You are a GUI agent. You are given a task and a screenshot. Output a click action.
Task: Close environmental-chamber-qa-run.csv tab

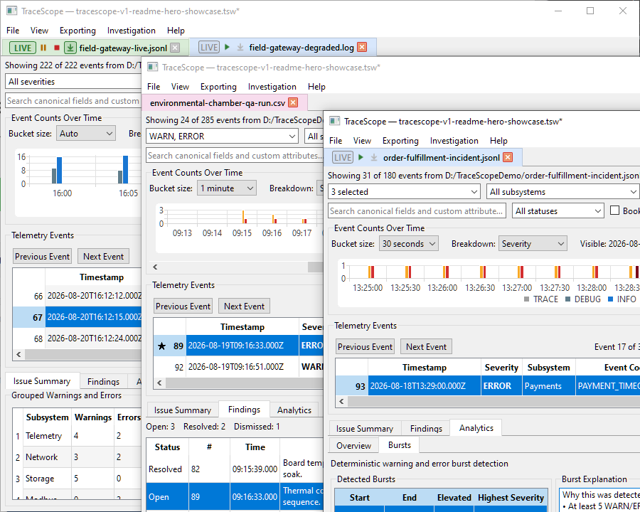pos(293,102)
